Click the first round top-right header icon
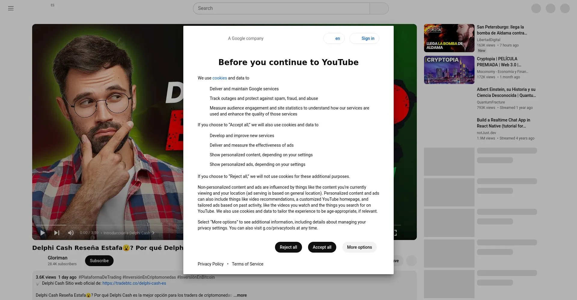Image resolution: width=577 pixels, height=300 pixels. pos(536,8)
